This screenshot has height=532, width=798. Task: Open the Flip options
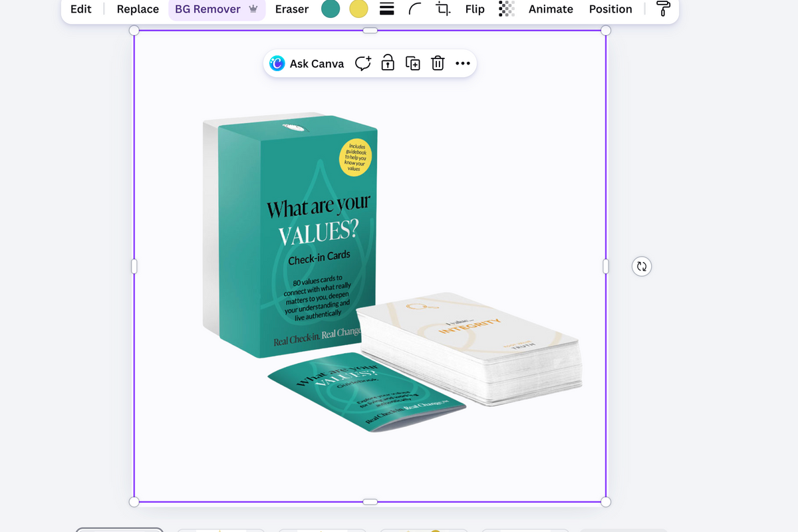(x=475, y=9)
